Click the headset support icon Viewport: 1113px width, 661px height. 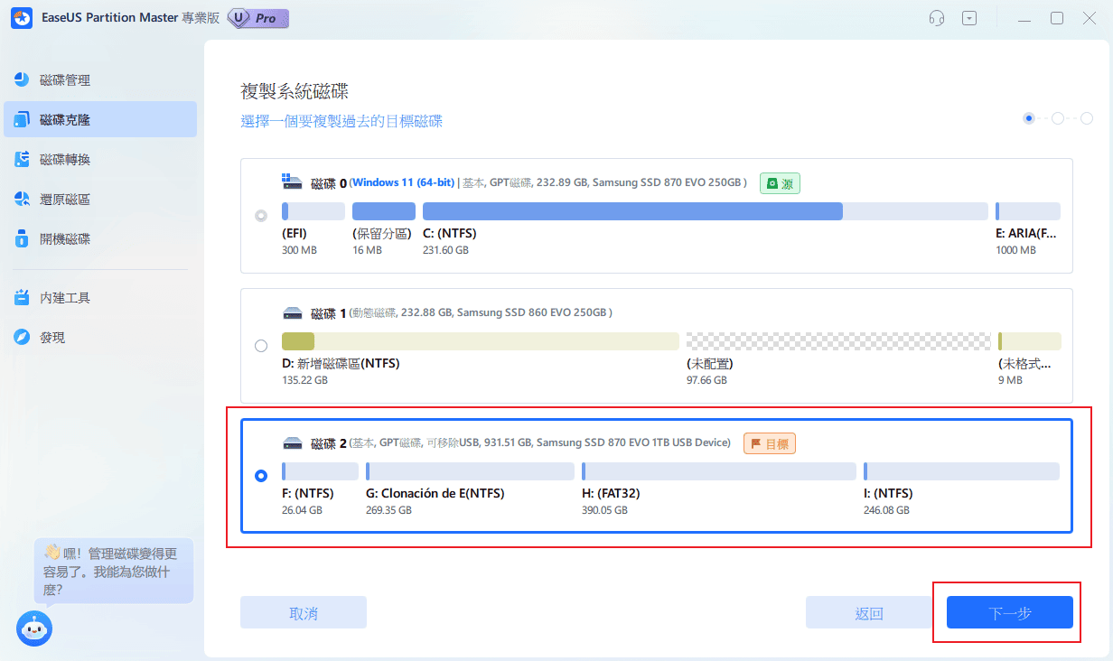pyautogui.click(x=938, y=18)
